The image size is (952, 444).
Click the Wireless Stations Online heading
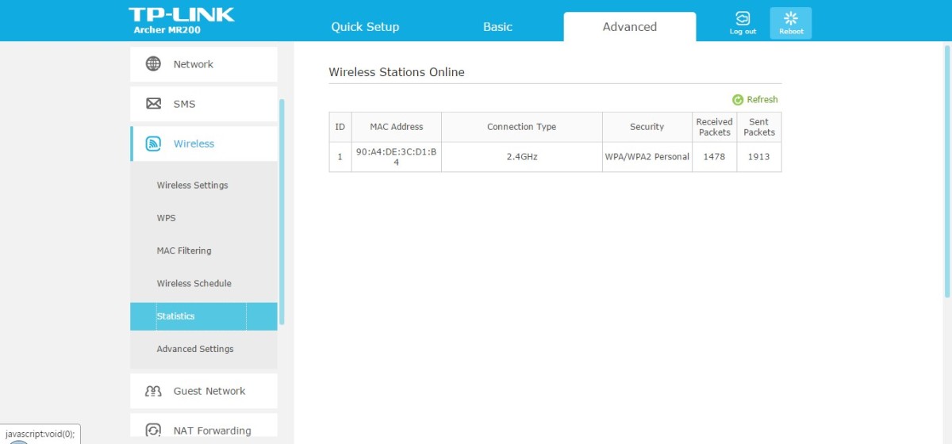(x=397, y=72)
